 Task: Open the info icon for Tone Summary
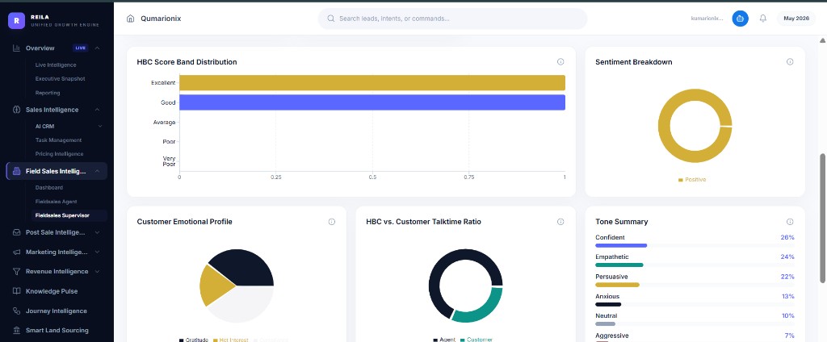(x=790, y=222)
